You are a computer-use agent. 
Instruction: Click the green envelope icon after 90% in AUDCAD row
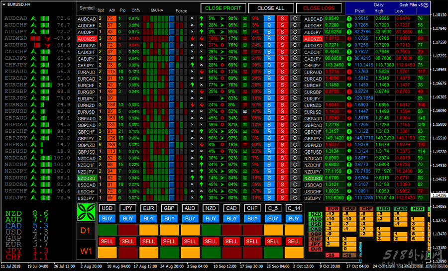point(245,18)
